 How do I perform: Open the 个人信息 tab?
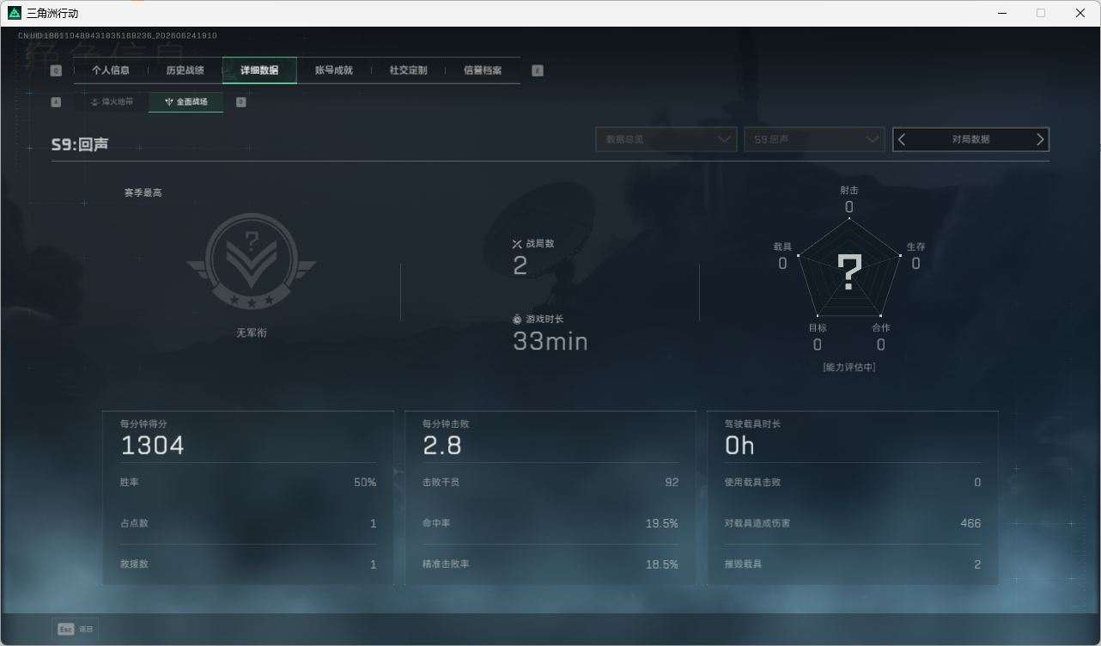point(111,70)
